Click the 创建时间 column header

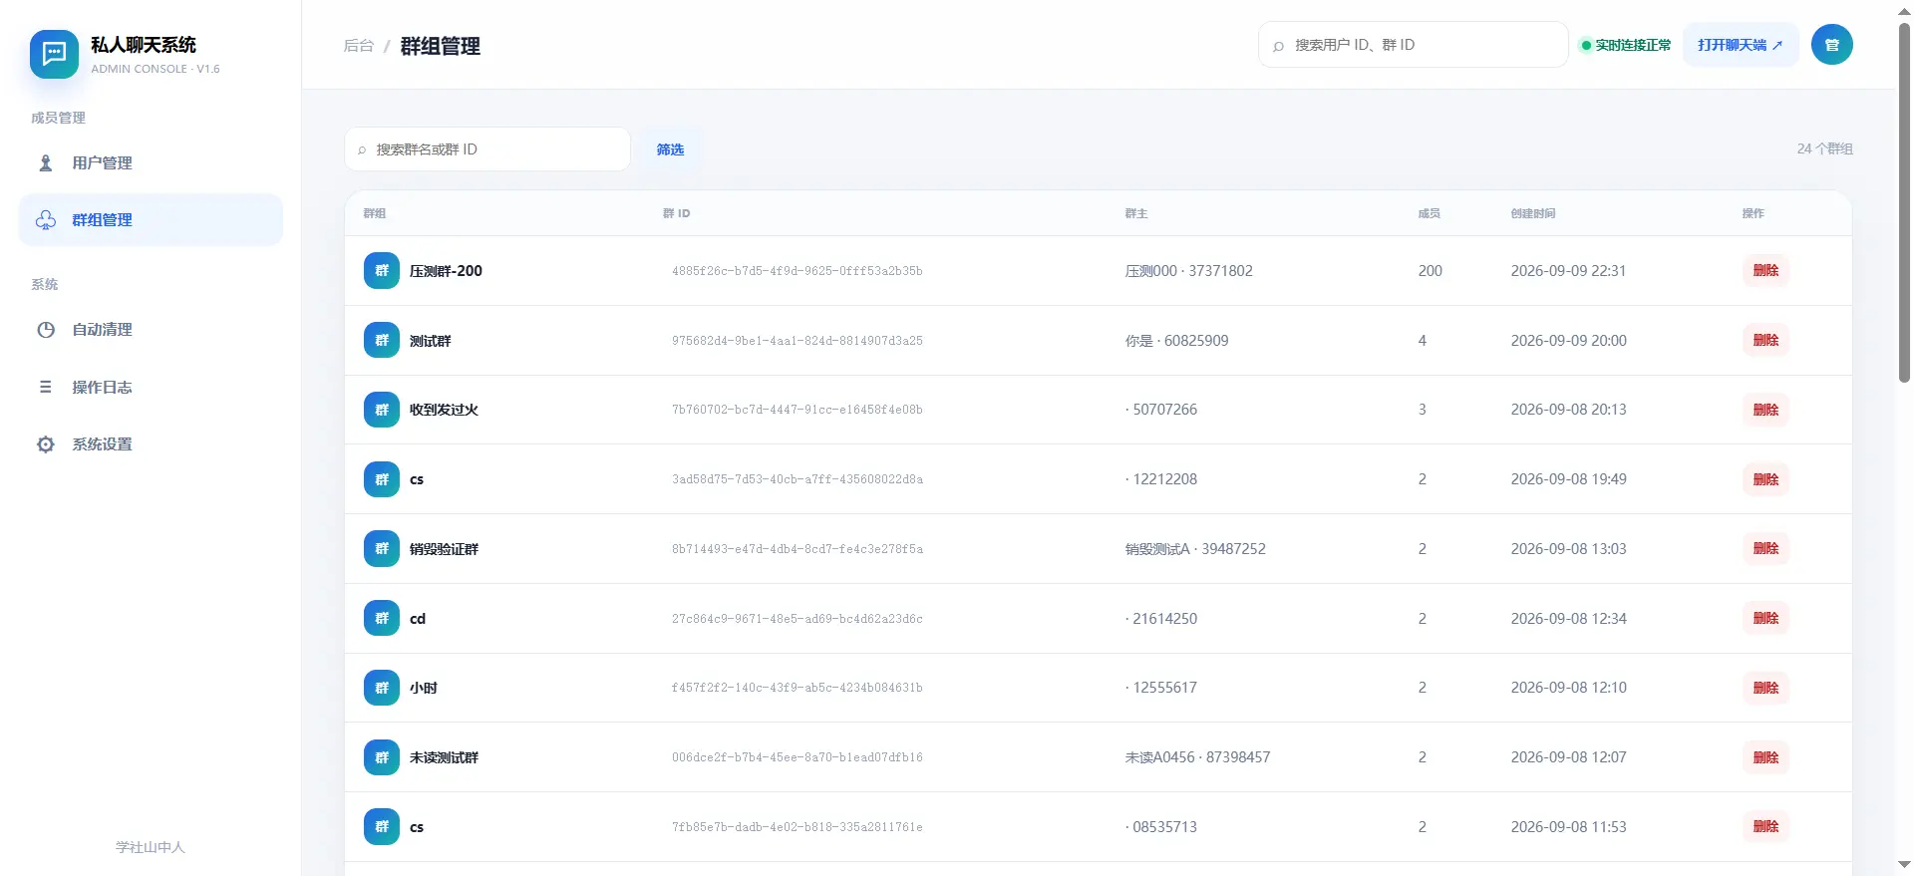1532,213
